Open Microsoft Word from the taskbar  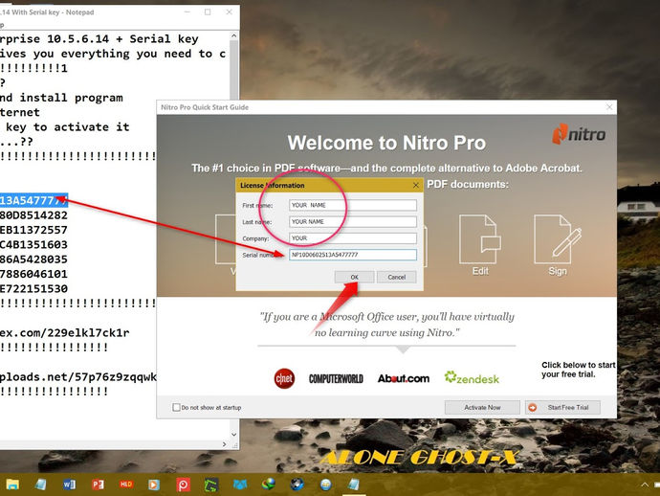(70, 485)
